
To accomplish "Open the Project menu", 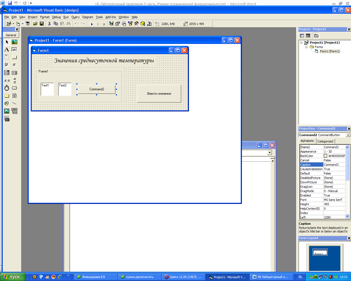I will (x=33, y=17).
